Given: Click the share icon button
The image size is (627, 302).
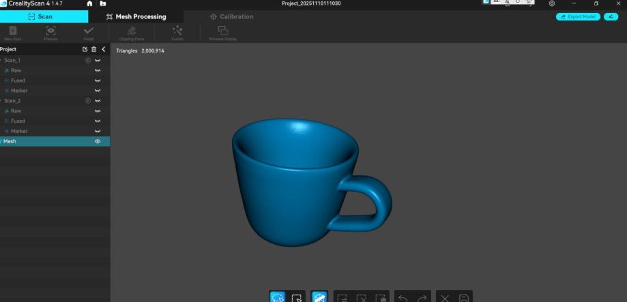Looking at the screenshot, I should point(610,16).
